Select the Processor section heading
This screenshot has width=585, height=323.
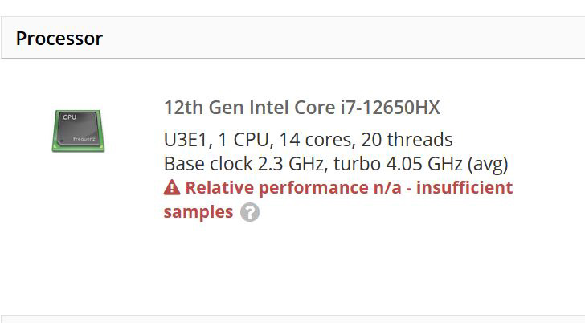click(59, 38)
